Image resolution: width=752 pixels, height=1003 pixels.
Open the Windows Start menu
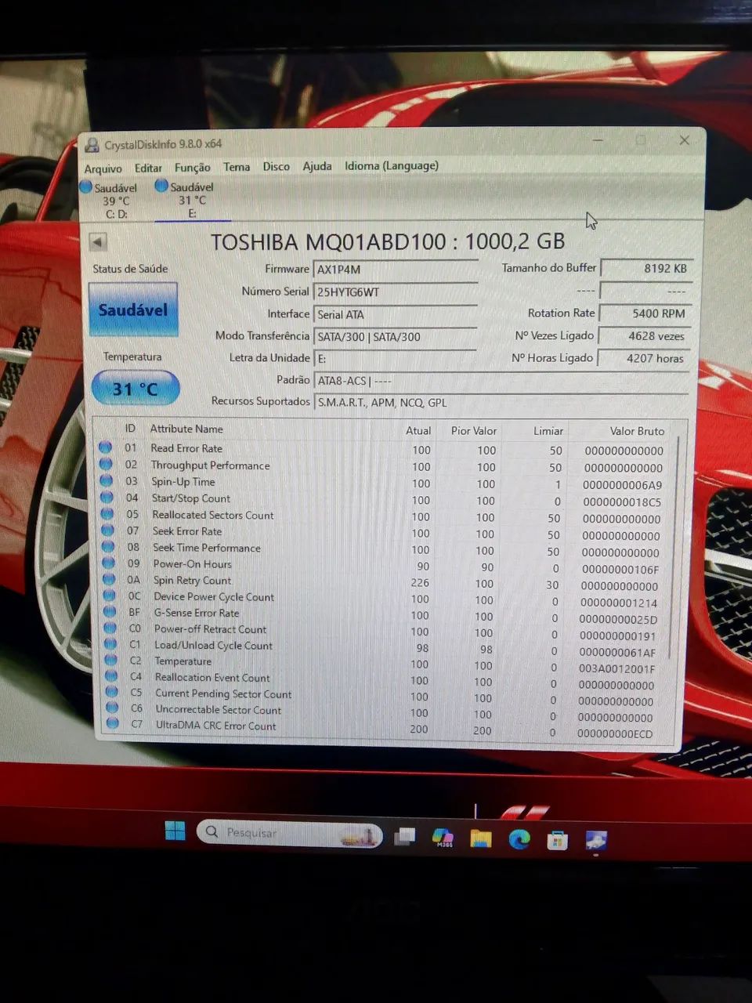point(175,831)
